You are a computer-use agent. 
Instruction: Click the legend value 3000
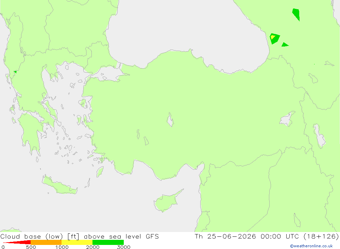point(124,247)
